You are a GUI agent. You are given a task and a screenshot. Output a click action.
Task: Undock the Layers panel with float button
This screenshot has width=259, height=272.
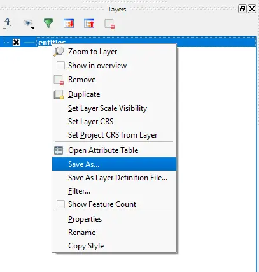coord(242,9)
